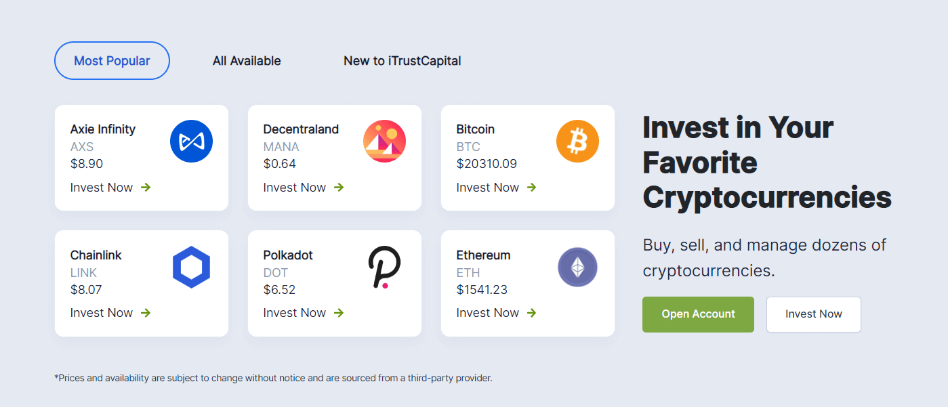Open the New to iTrustCapital tab

pyautogui.click(x=403, y=60)
